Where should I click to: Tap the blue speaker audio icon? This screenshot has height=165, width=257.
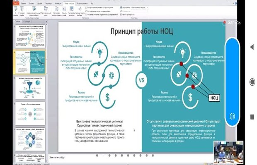[232, 116]
